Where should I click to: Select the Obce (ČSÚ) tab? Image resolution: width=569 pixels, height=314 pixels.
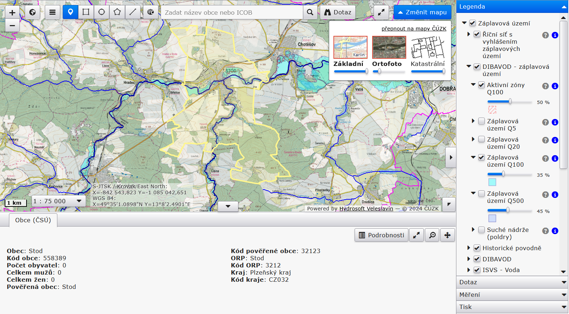(33, 220)
